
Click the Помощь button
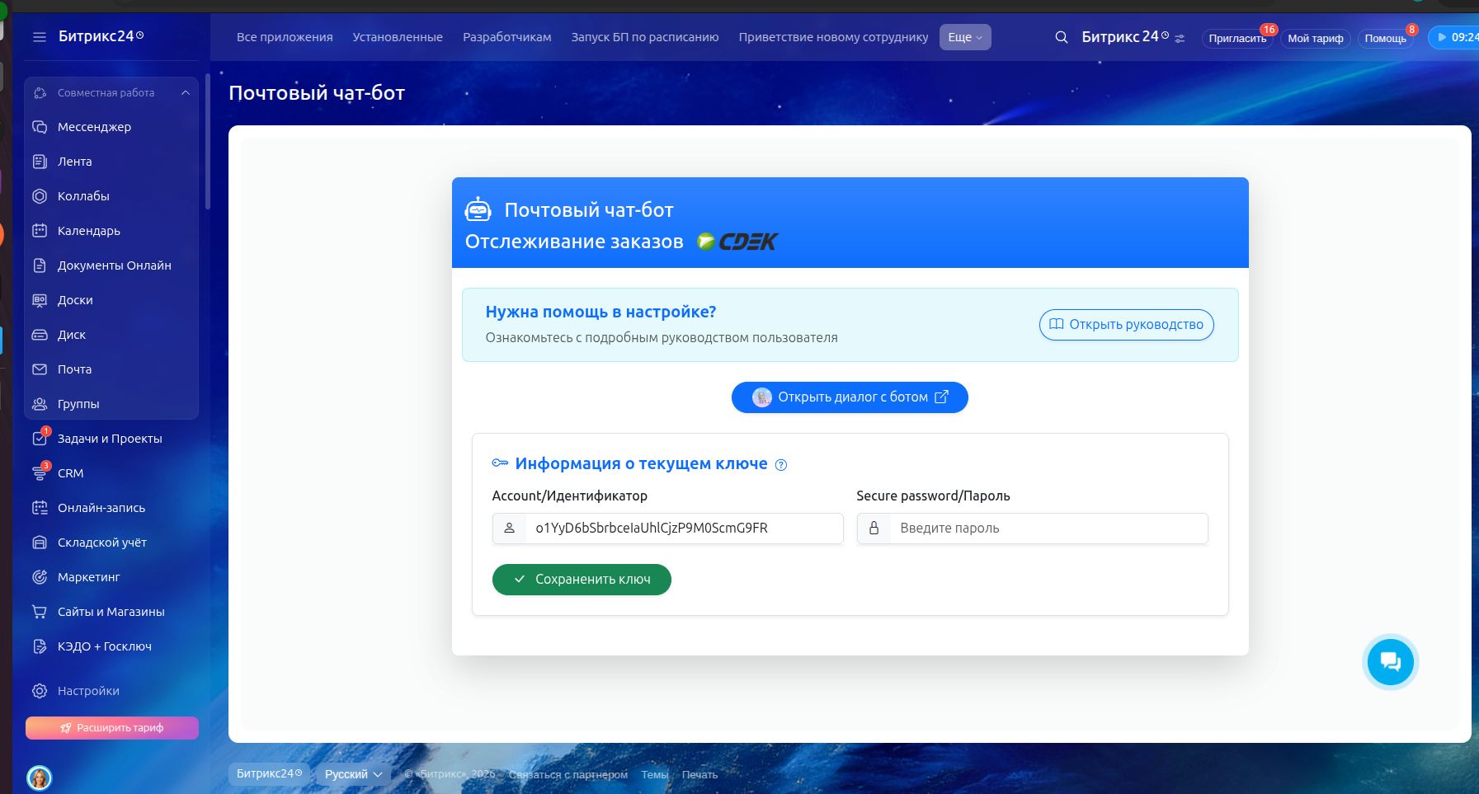[1386, 38]
